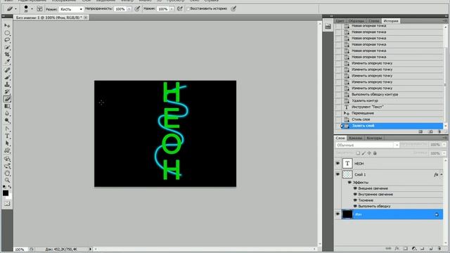The width and height of the screenshot is (450, 253).
Task: Select the Crop tool
Action: tap(7, 55)
